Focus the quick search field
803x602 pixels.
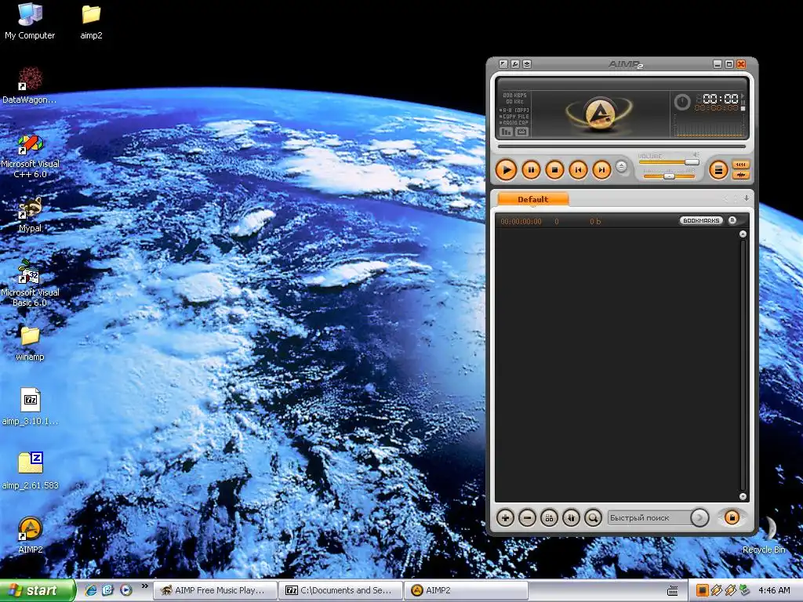tap(649, 518)
